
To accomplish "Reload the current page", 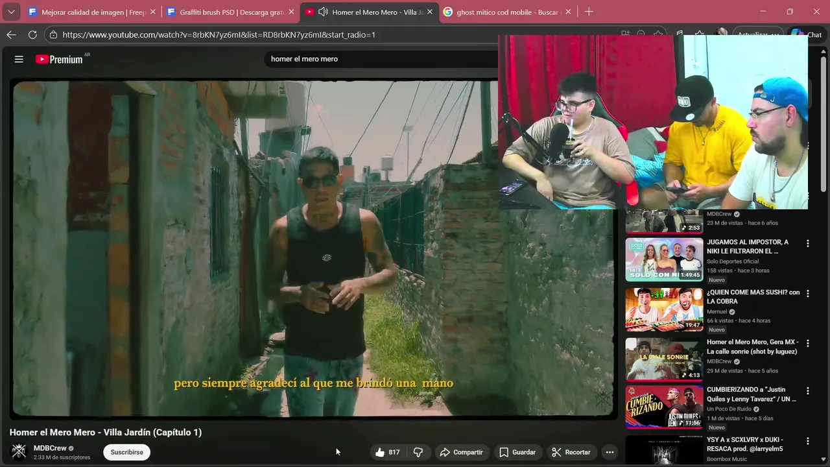I will click(x=32, y=35).
